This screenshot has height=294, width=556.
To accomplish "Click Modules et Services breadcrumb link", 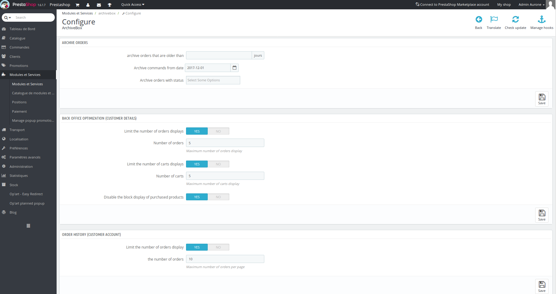I will tap(77, 13).
